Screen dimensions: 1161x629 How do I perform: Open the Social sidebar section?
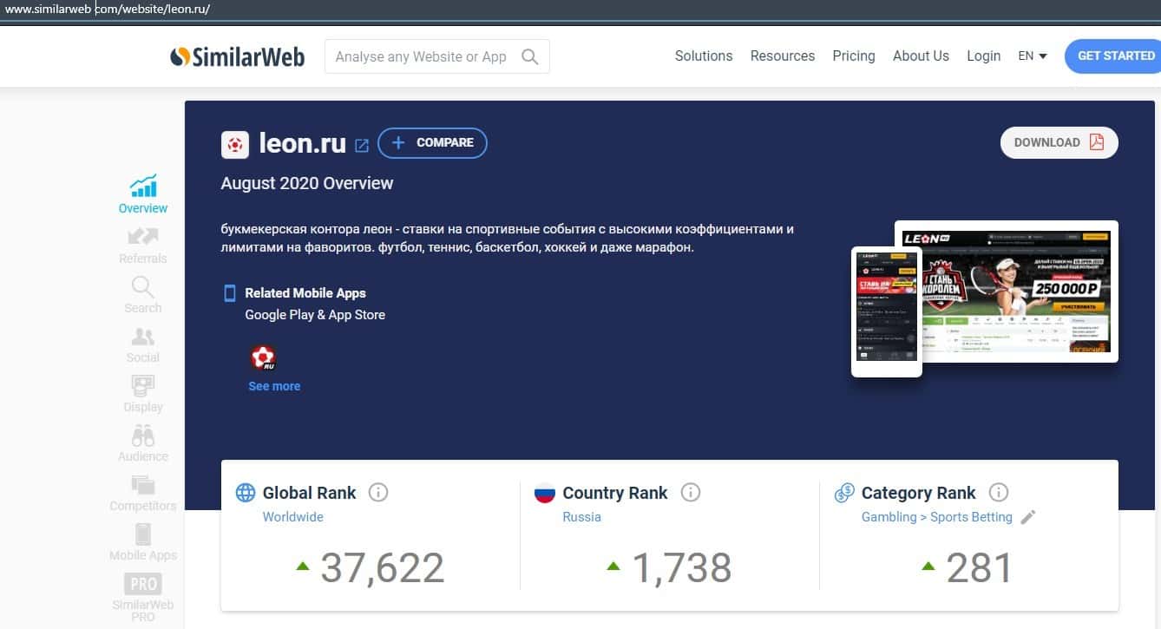coord(143,337)
